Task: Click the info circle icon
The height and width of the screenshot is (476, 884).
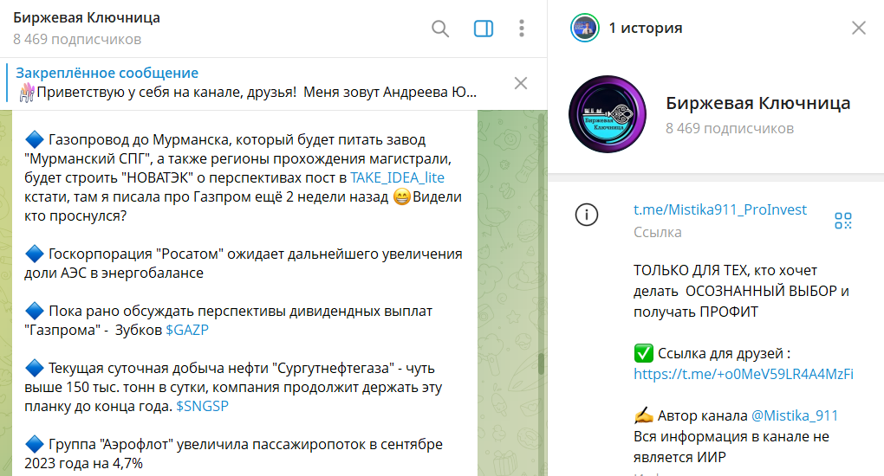Action: click(x=587, y=215)
